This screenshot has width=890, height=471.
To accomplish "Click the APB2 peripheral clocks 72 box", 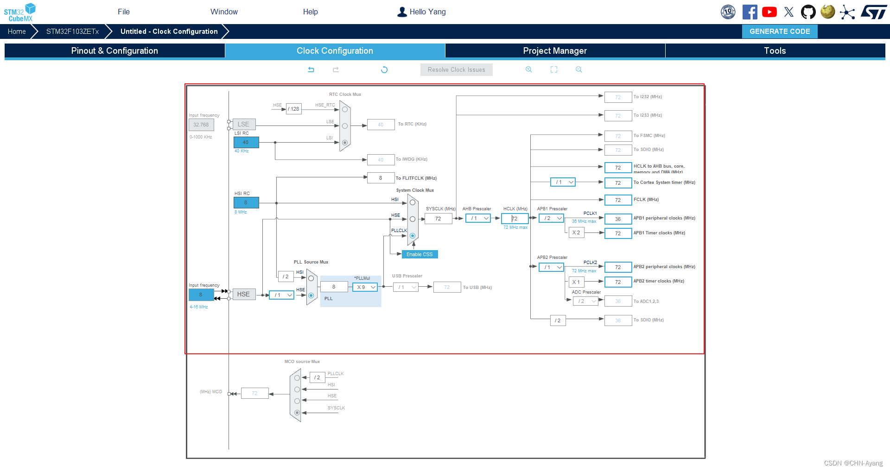I will (x=618, y=267).
